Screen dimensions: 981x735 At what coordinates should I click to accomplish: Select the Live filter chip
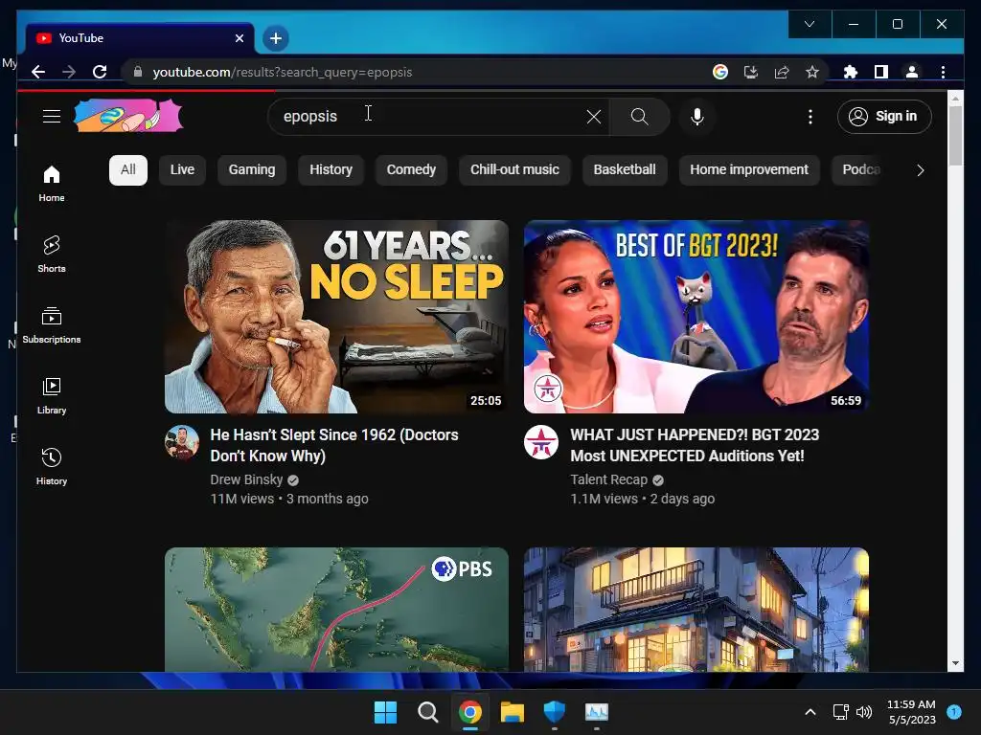coord(182,170)
